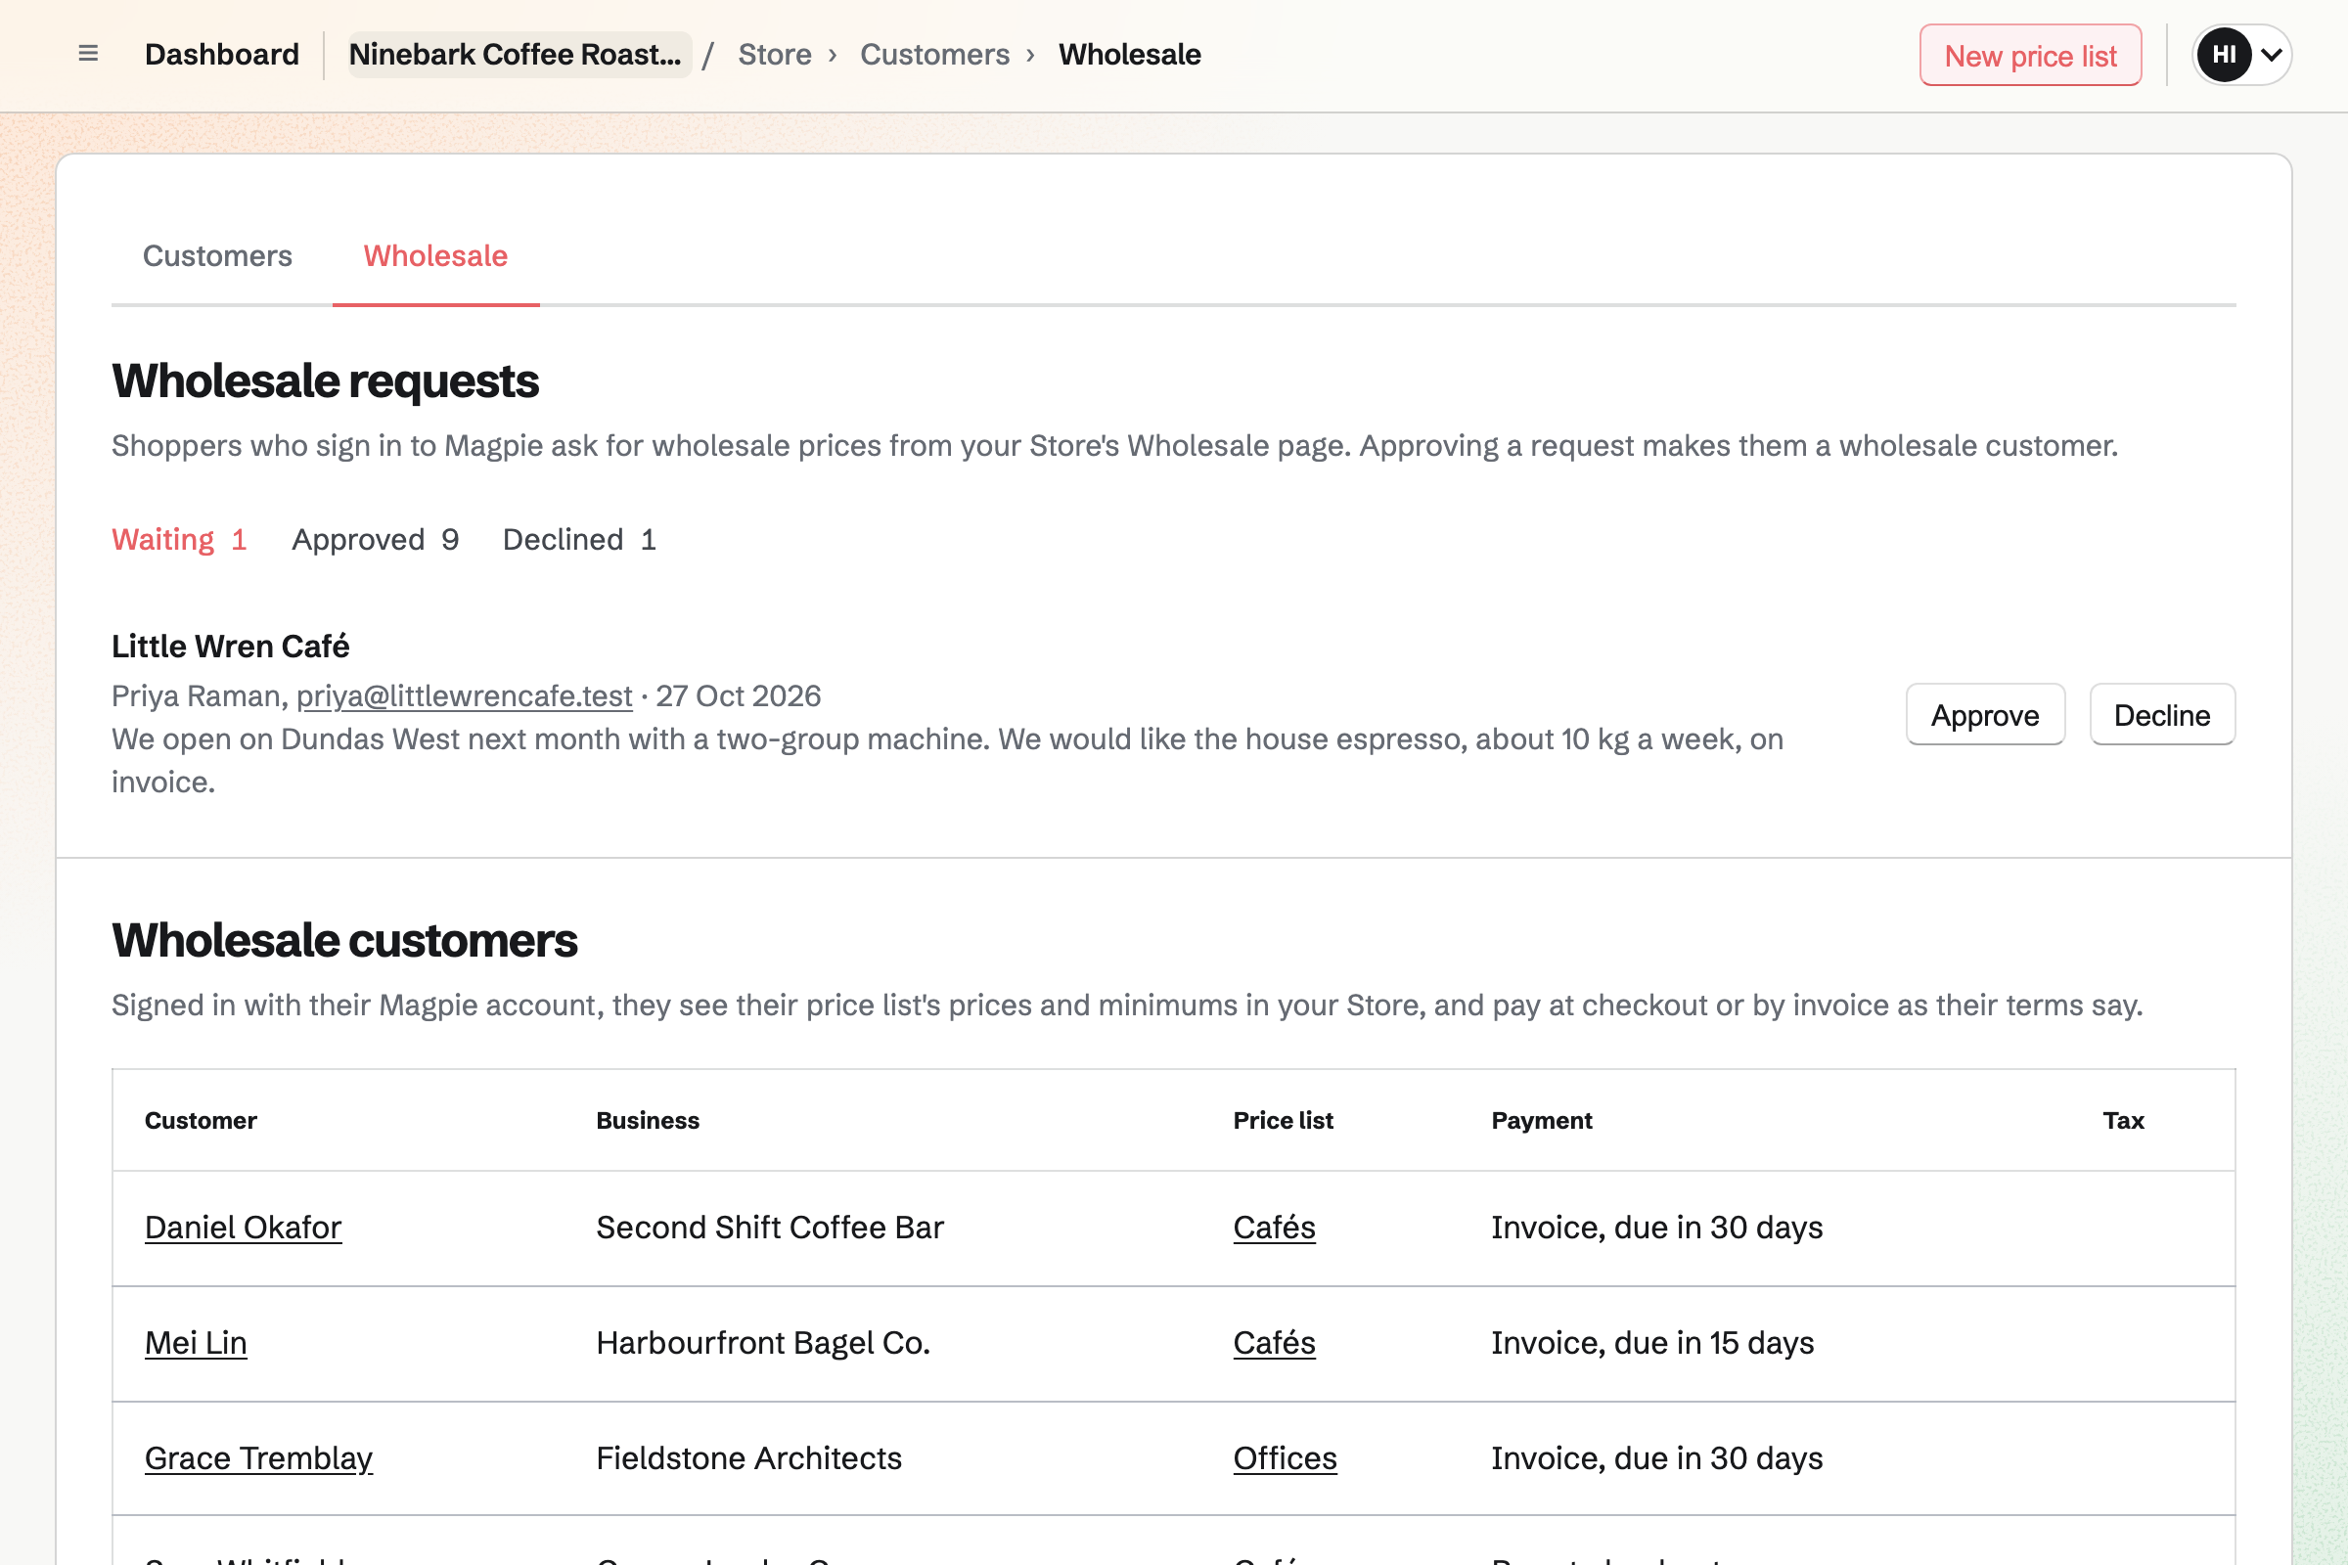Viewport: 2348px width, 1565px height.
Task: Click Fieldstone Architects cell
Action: pyautogui.click(x=748, y=1458)
